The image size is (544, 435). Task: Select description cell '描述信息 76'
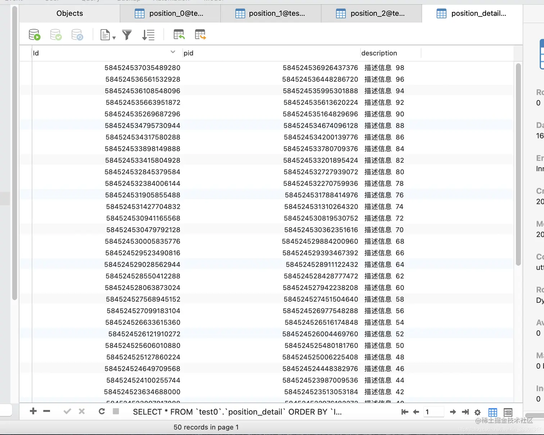pyautogui.click(x=391, y=195)
